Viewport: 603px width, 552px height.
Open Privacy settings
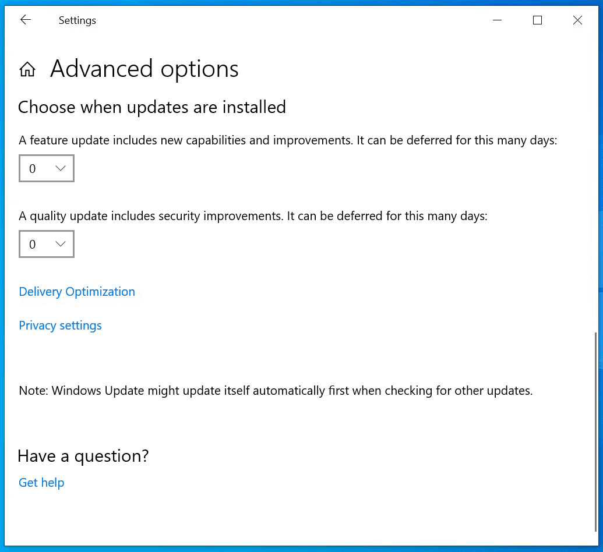tap(60, 325)
